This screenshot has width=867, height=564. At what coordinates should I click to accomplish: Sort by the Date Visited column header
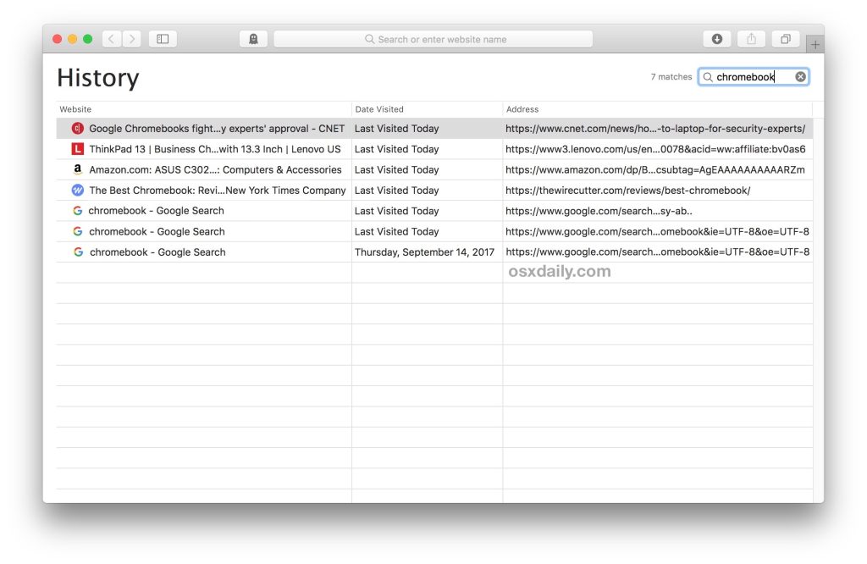[427, 109]
